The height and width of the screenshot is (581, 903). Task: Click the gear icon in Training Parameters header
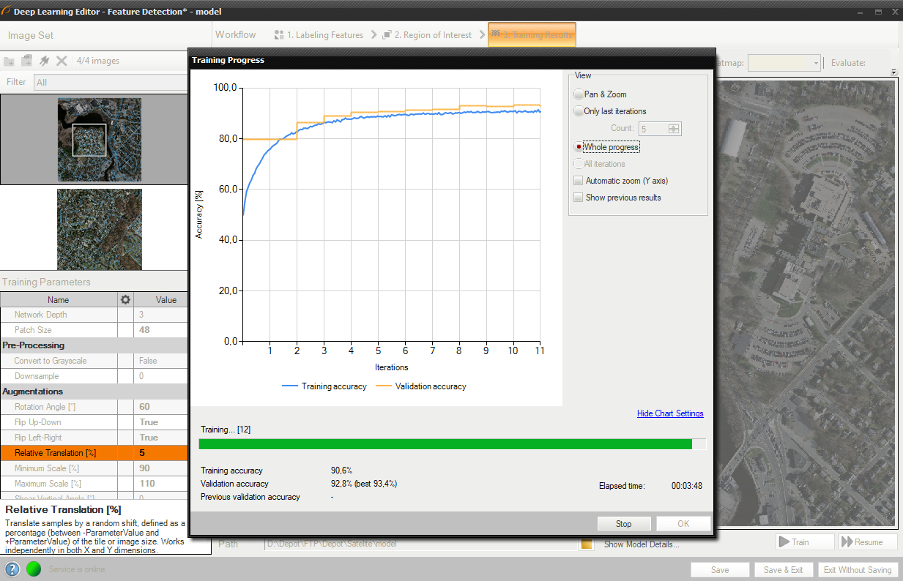(x=125, y=299)
